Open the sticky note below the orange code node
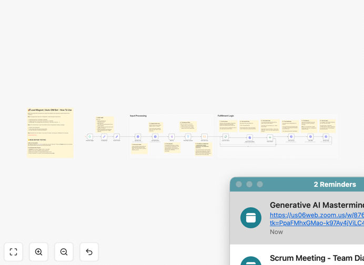This screenshot has height=265, width=364. click(x=204, y=149)
